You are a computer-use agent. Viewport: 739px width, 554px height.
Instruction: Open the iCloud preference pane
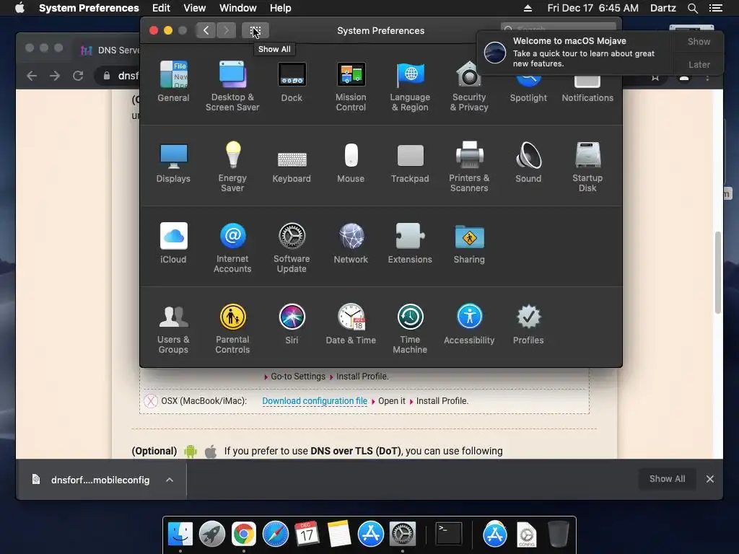173,243
